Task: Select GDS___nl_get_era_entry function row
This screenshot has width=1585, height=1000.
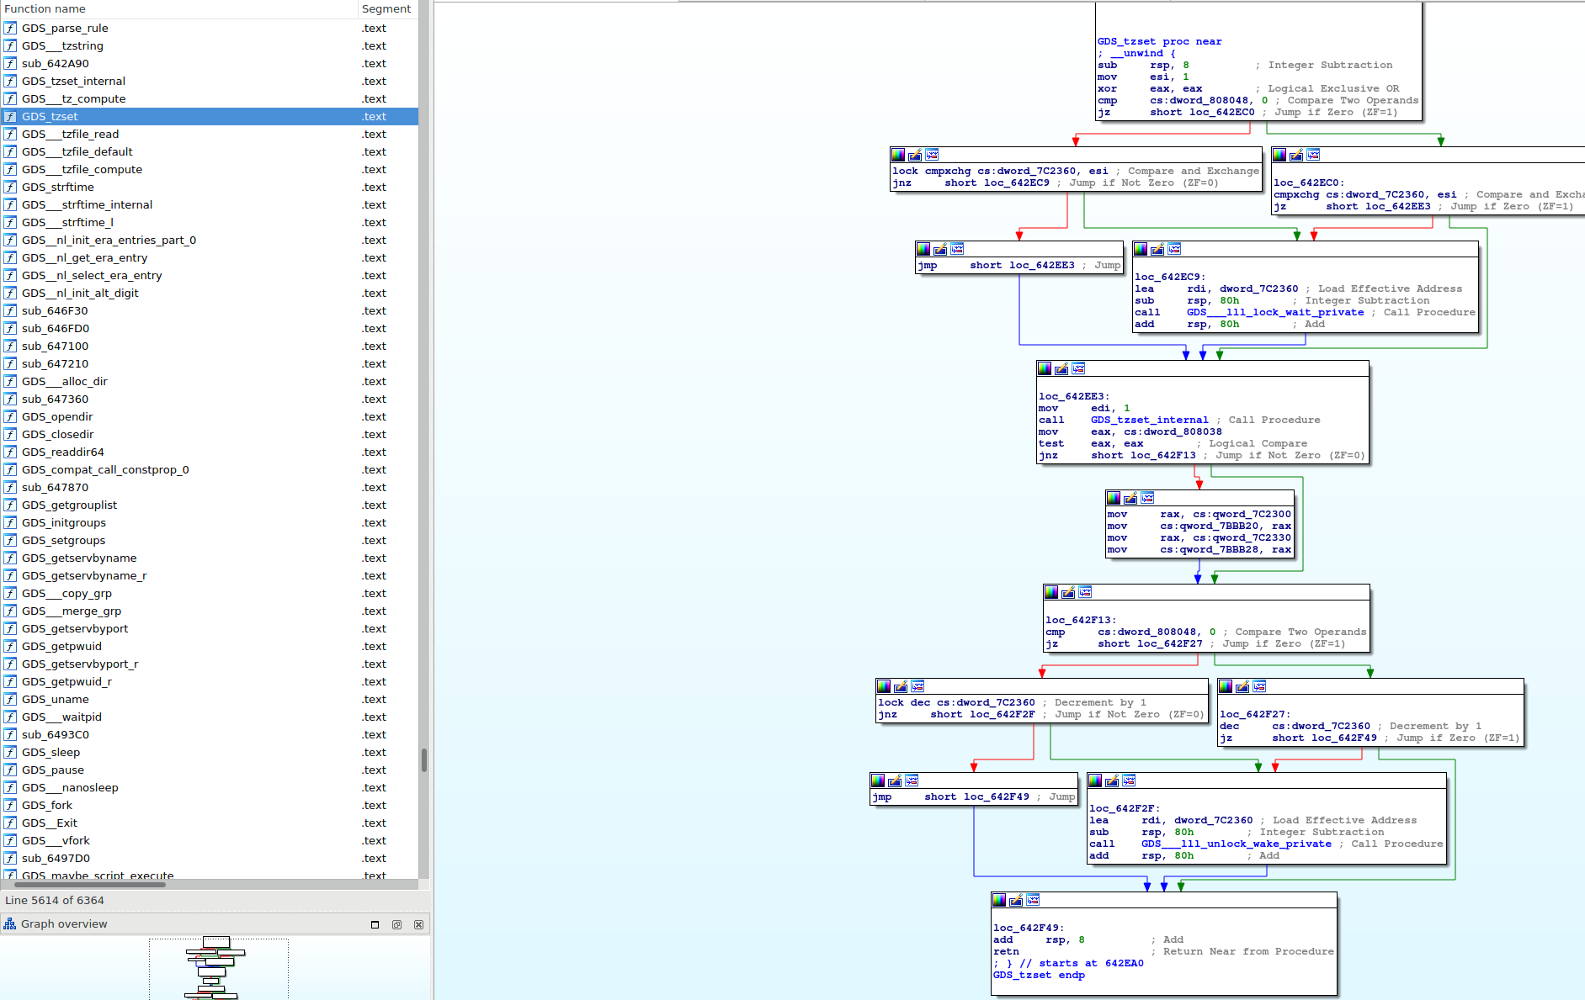Action: pyautogui.click(x=209, y=257)
